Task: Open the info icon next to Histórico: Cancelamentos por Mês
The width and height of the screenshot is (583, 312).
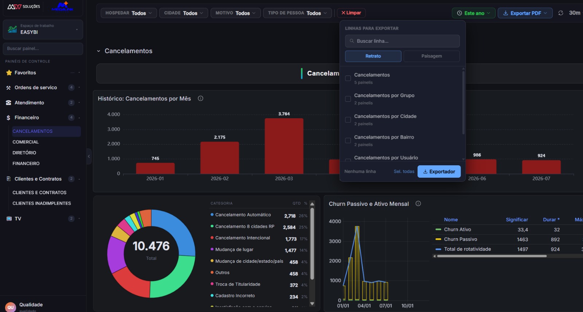Action: point(200,99)
